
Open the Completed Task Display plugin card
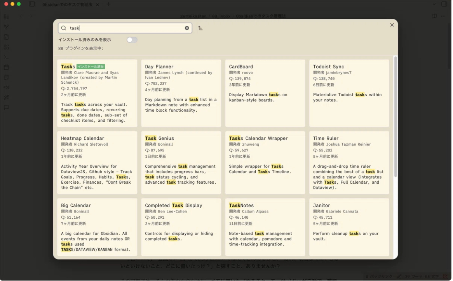pos(181,227)
